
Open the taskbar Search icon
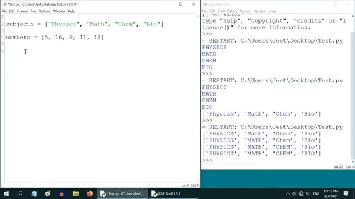(x=20, y=193)
